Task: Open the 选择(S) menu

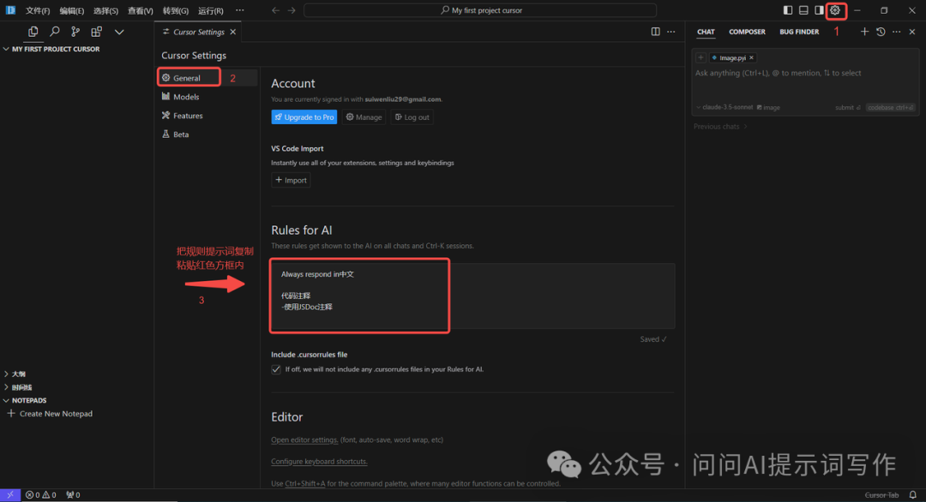Action: pyautogui.click(x=105, y=10)
